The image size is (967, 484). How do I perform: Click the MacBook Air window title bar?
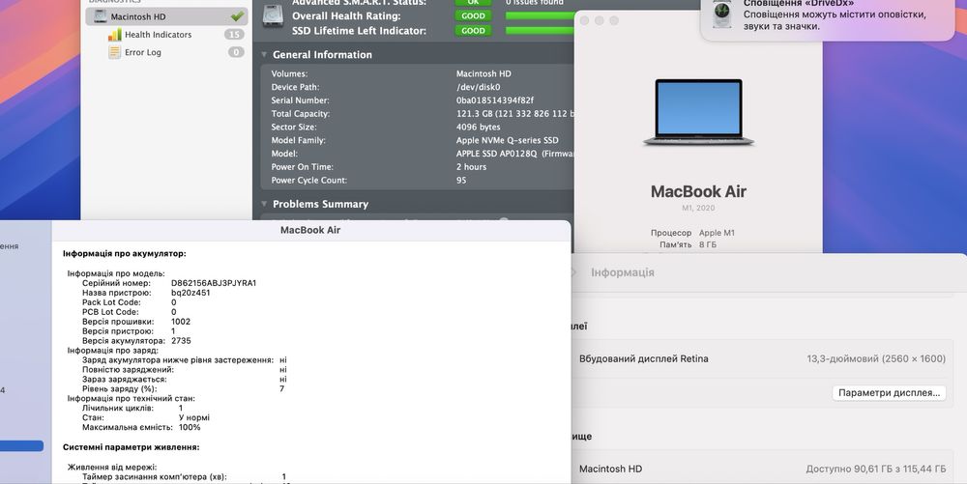[x=310, y=230]
